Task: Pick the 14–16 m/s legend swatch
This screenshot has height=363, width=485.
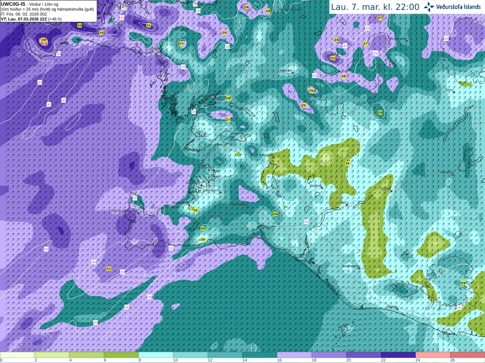Action: [x=260, y=355]
